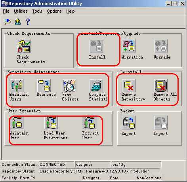Click the Upgrade icon
Image resolution: width=187 pixels, height=182 pixels.
[161, 46]
